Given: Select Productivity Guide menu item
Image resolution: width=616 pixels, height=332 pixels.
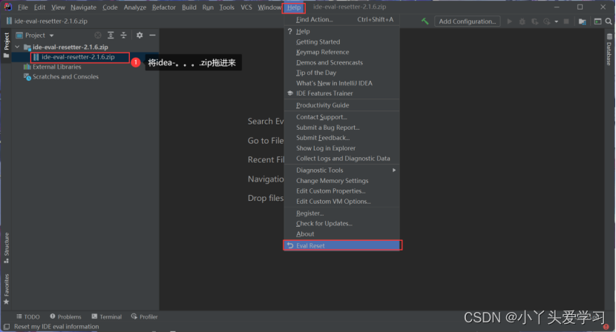Looking at the screenshot, I should (x=342, y=105).
